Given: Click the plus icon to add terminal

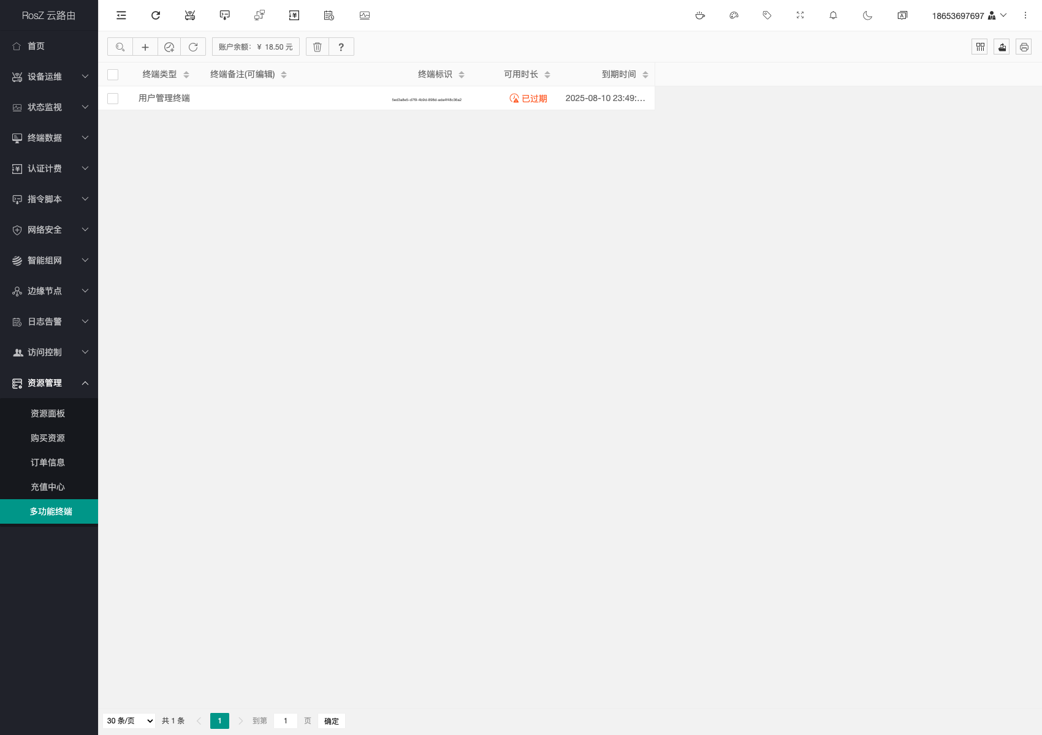Looking at the screenshot, I should pyautogui.click(x=145, y=47).
